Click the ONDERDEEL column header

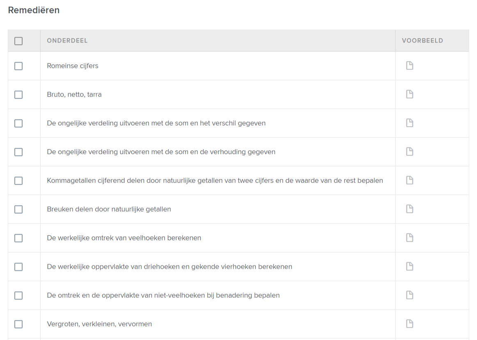pos(67,41)
